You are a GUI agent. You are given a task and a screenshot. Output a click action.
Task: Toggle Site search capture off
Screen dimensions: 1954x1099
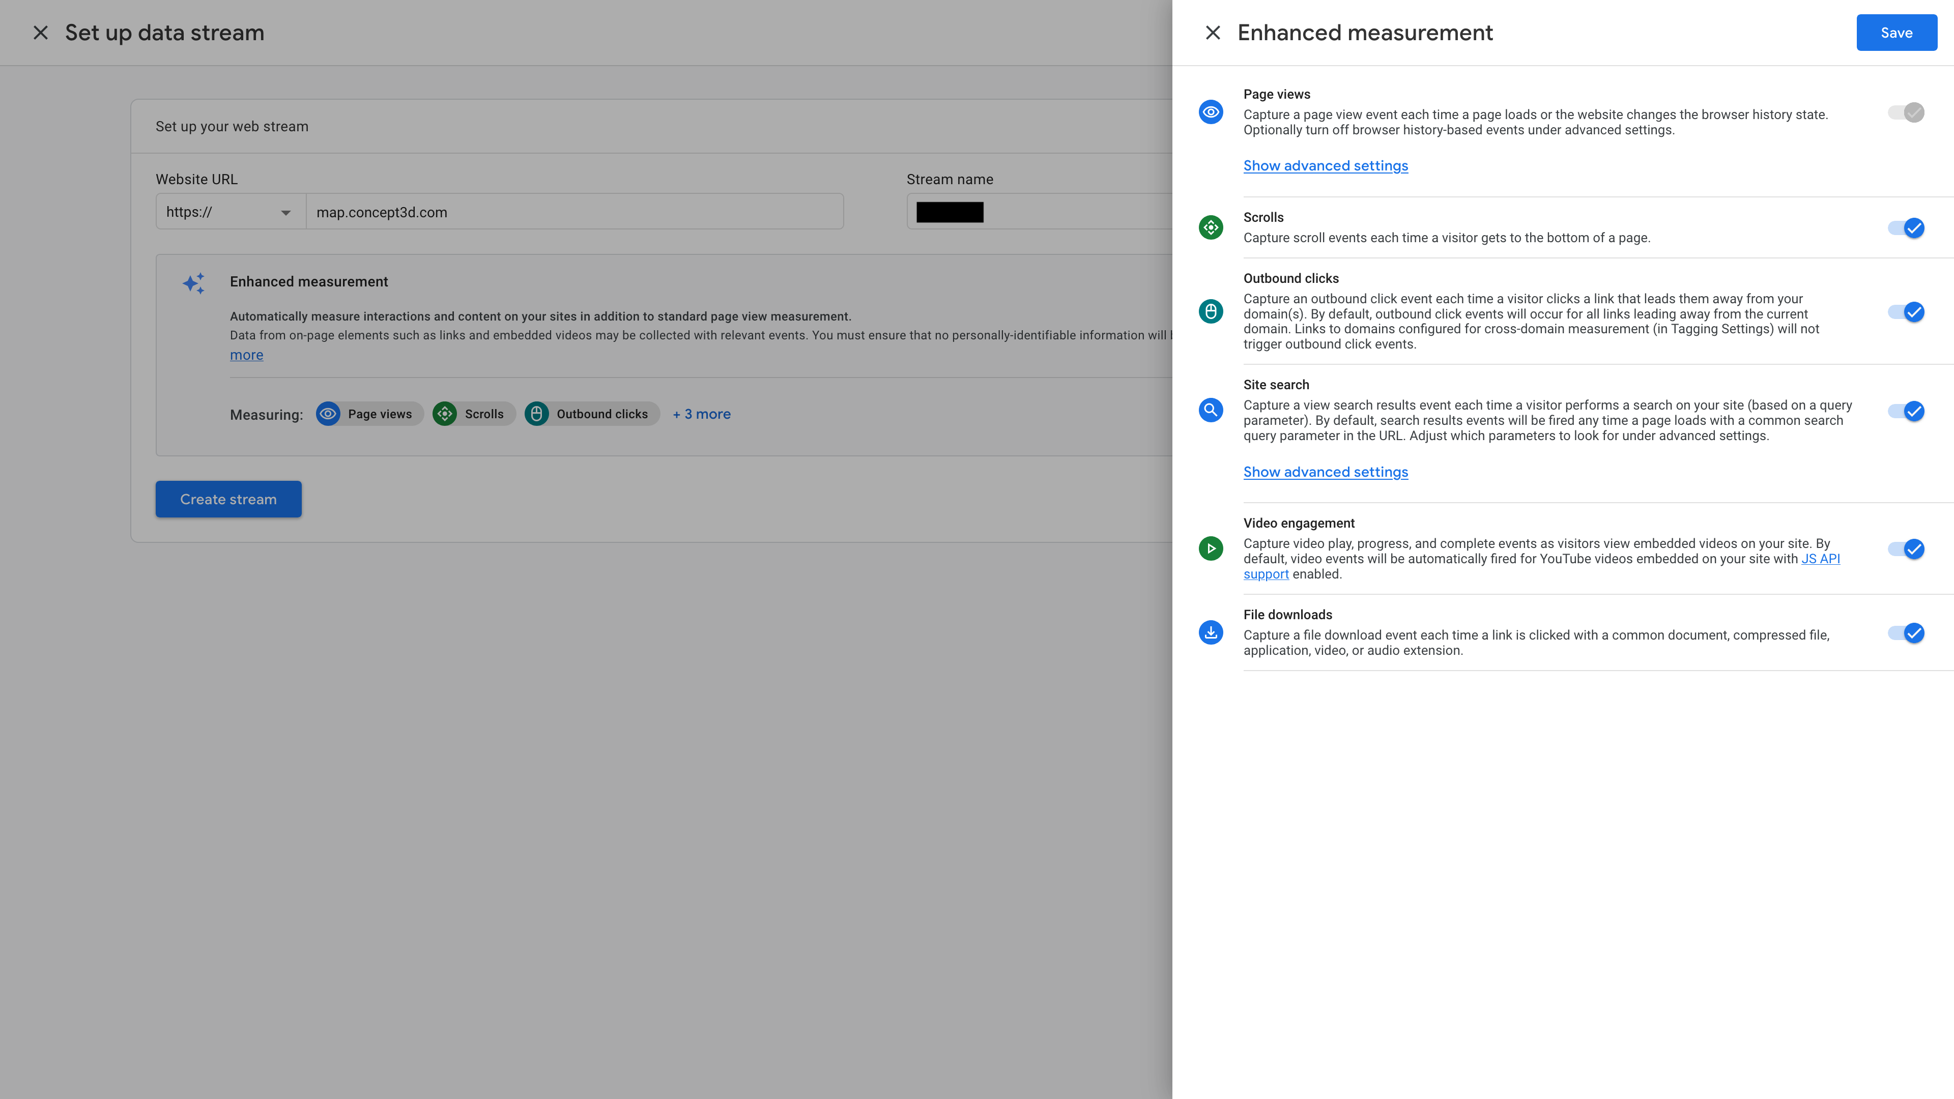click(x=1906, y=411)
